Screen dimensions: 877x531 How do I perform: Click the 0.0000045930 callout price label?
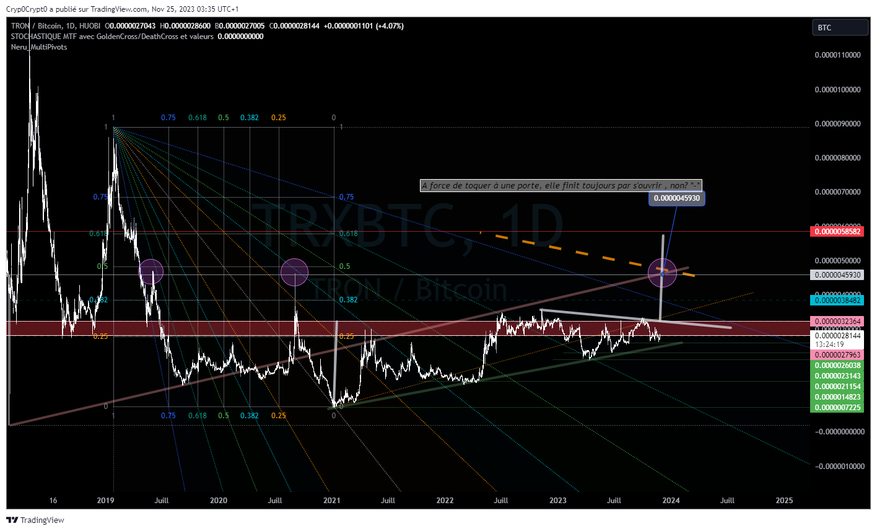point(677,198)
